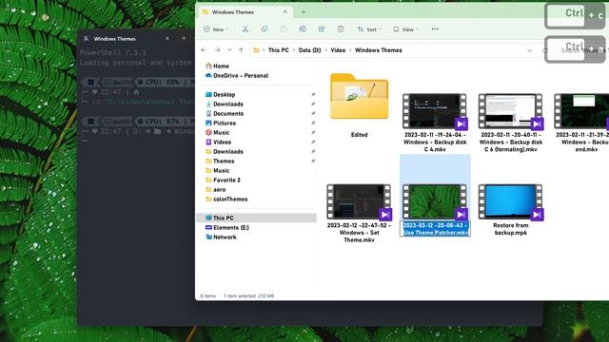Go forward with the right arrow
Screen dimensions: 609x342
(x=218, y=50)
